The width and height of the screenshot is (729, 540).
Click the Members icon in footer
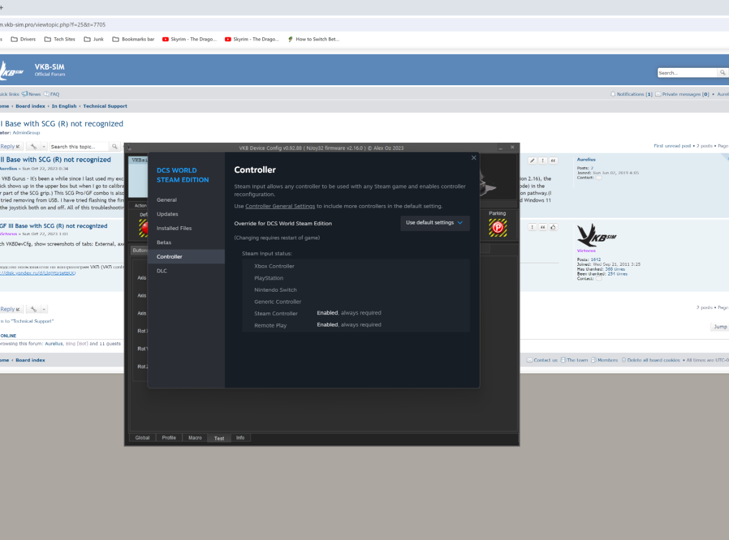[x=593, y=360]
